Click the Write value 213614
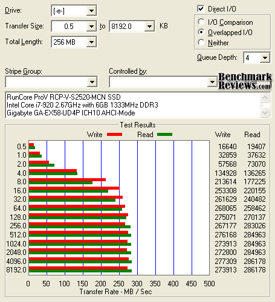Screen dimensions: 275x302 point(225,182)
